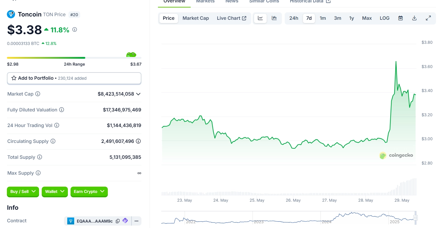
Task: Open the calendar date range picker
Action: click(401, 18)
